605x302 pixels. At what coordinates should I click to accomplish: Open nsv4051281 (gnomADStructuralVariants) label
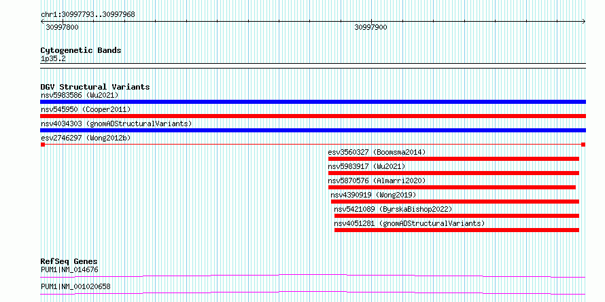pos(409,223)
